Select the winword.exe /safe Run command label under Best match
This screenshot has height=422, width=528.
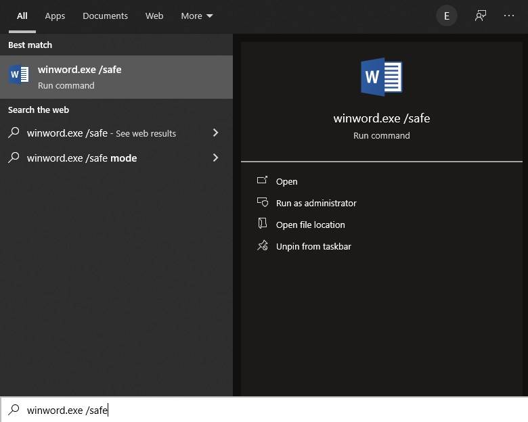[x=80, y=76]
